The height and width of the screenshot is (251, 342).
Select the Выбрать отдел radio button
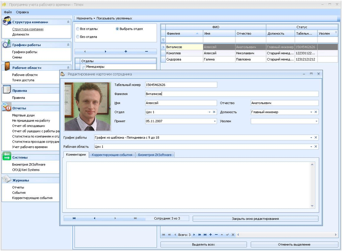117,29
